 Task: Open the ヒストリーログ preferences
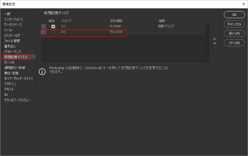coord(12,36)
